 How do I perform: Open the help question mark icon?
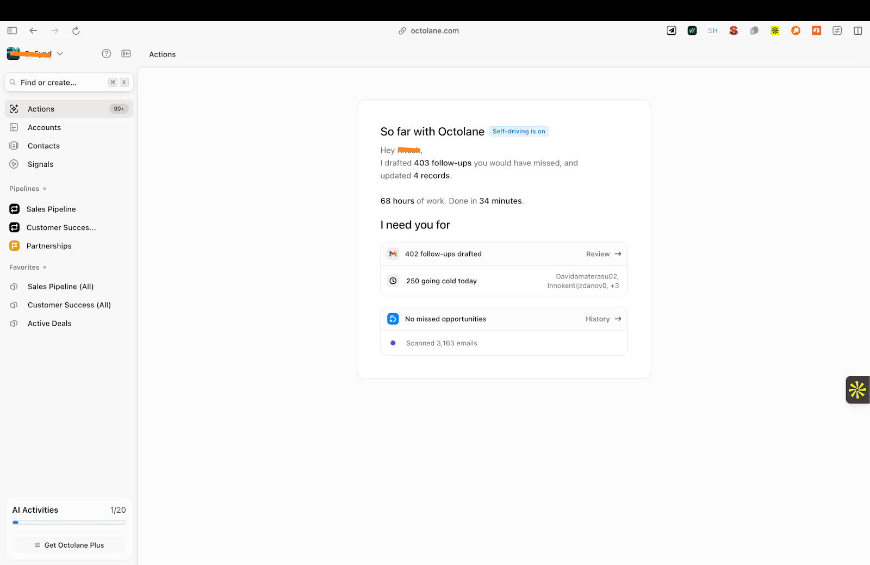point(107,53)
